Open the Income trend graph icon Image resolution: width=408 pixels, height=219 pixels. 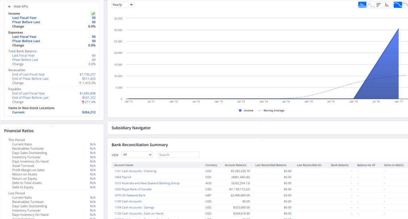tap(93, 14)
